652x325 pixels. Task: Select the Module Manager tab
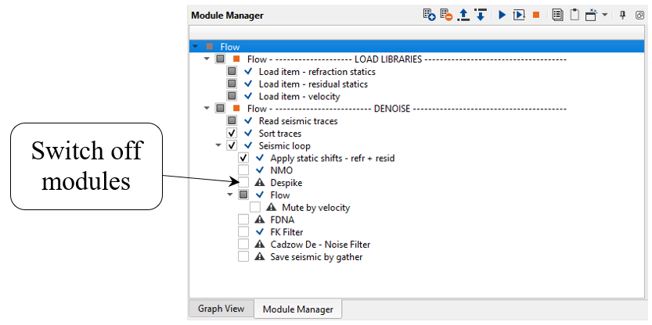(297, 309)
